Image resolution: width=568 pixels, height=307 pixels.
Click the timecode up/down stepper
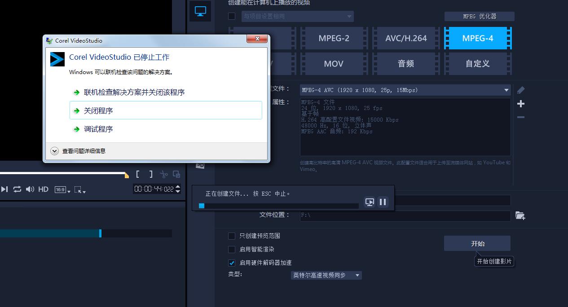point(178,189)
